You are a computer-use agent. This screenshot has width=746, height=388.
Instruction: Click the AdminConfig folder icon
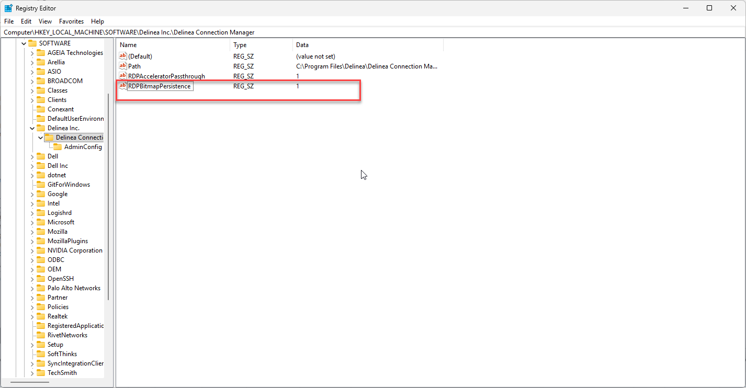coord(58,147)
